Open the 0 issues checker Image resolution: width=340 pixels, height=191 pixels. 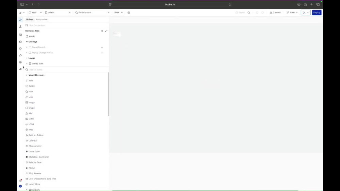(x=275, y=13)
